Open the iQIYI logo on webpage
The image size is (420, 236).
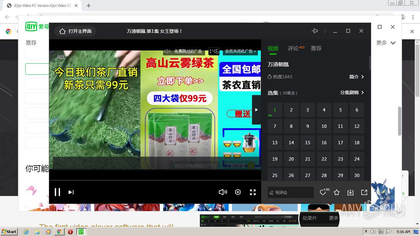[x=37, y=27]
